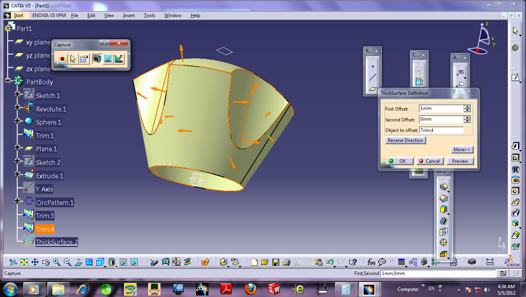This screenshot has width=526, height=297.
Task: Expand Revolute.1 tree node
Action: click(17, 107)
